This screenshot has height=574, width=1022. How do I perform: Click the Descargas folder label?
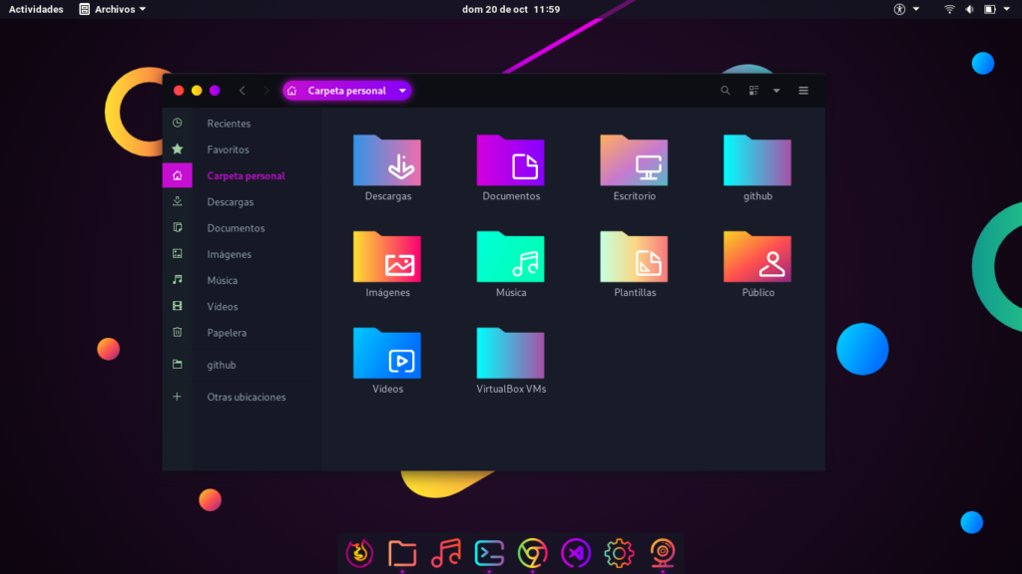click(388, 196)
